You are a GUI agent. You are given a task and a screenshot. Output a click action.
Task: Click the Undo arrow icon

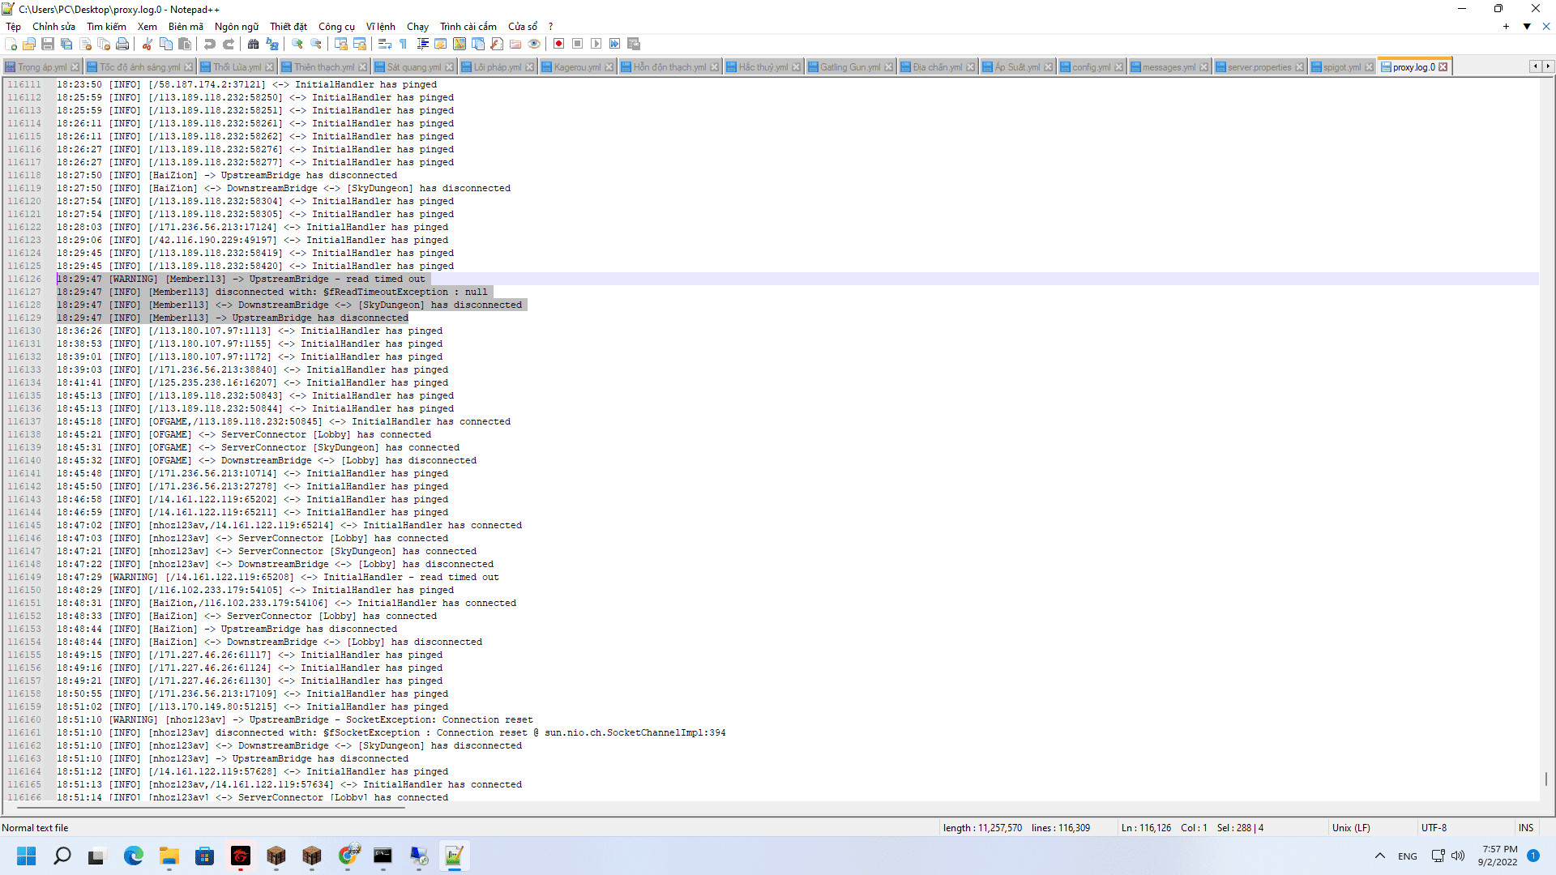point(210,44)
